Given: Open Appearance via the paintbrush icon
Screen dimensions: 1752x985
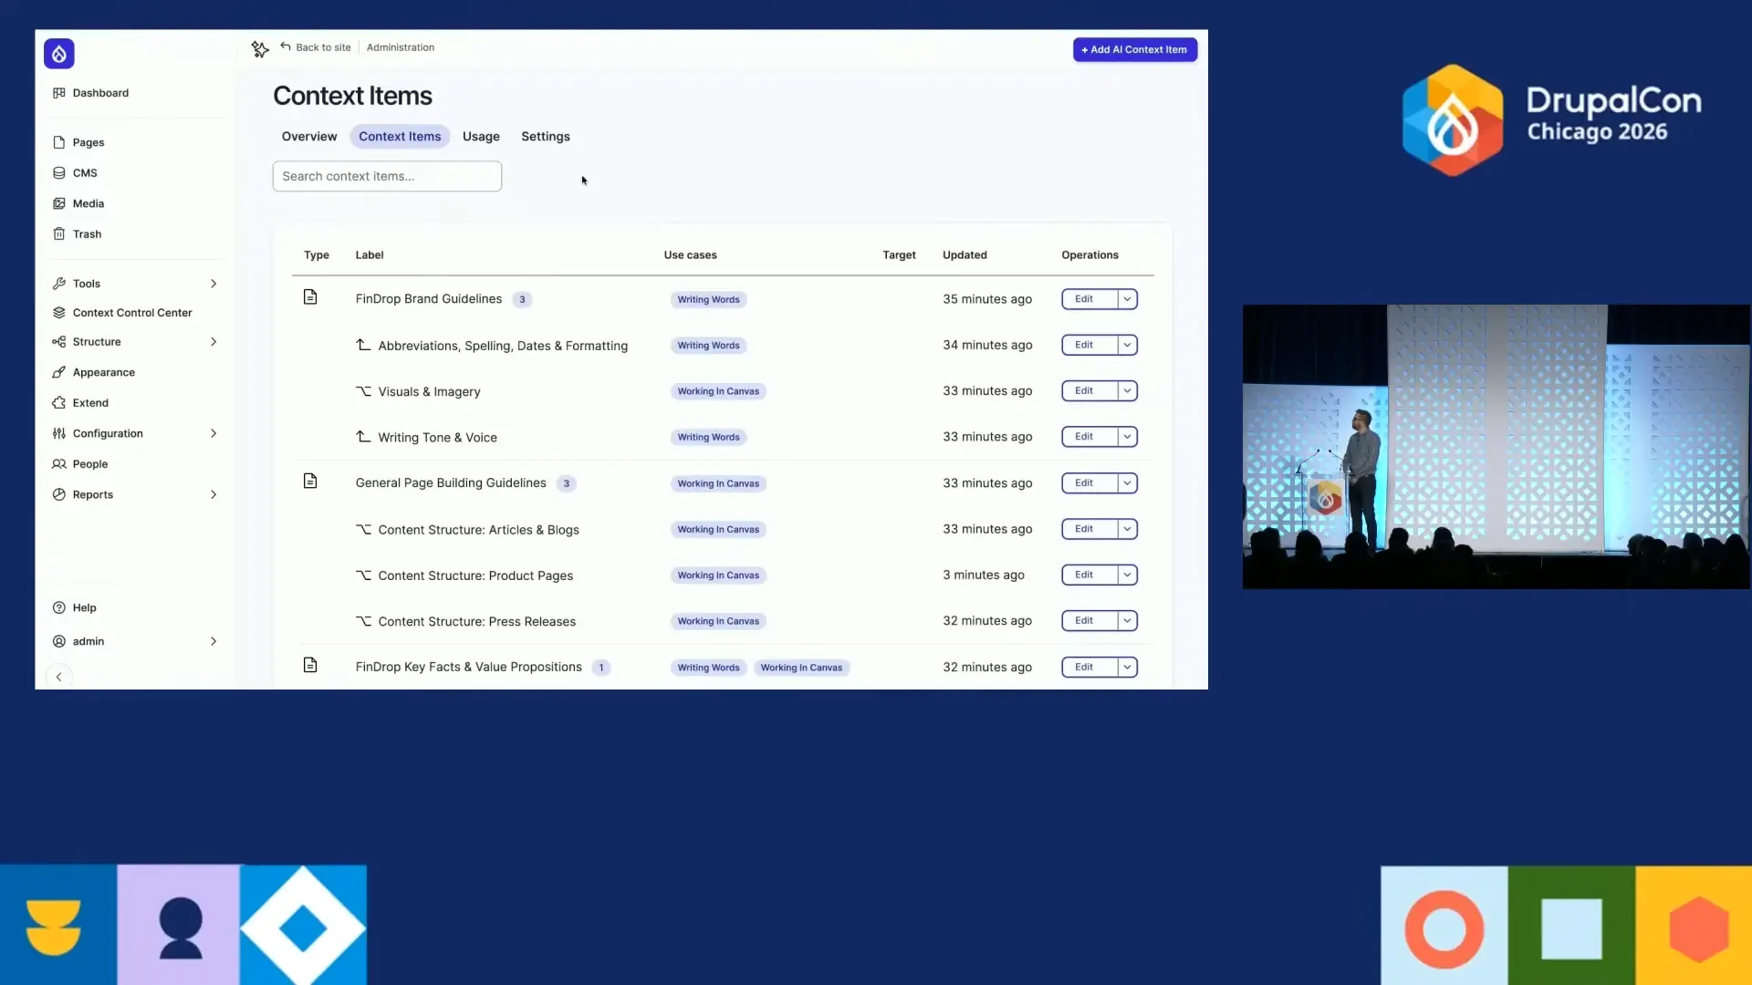Looking at the screenshot, I should coord(59,372).
